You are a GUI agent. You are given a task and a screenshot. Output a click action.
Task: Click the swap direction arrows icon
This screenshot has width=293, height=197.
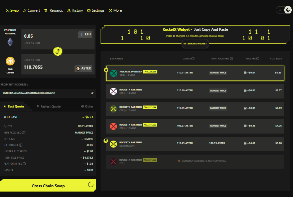[58, 51]
